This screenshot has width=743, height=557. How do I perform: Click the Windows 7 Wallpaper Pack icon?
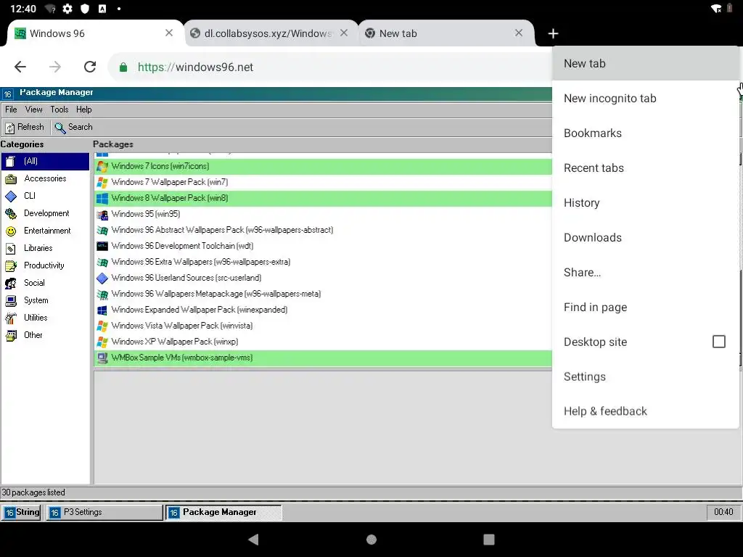point(102,182)
